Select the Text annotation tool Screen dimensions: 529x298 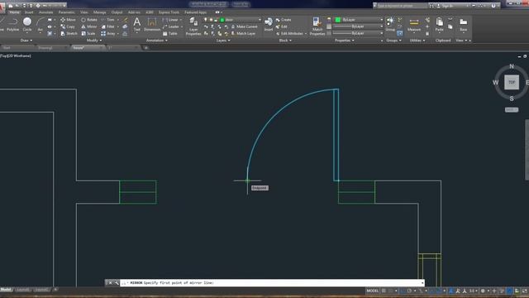pos(136,25)
